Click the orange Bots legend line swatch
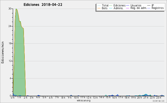 click(99, 8)
